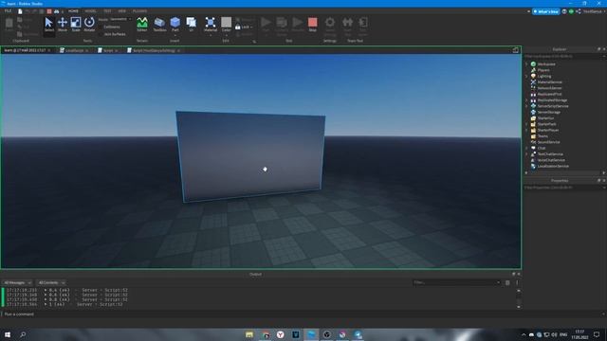The width and height of the screenshot is (607, 341).
Task: Click the Lock tool icon
Action: tap(238, 27)
